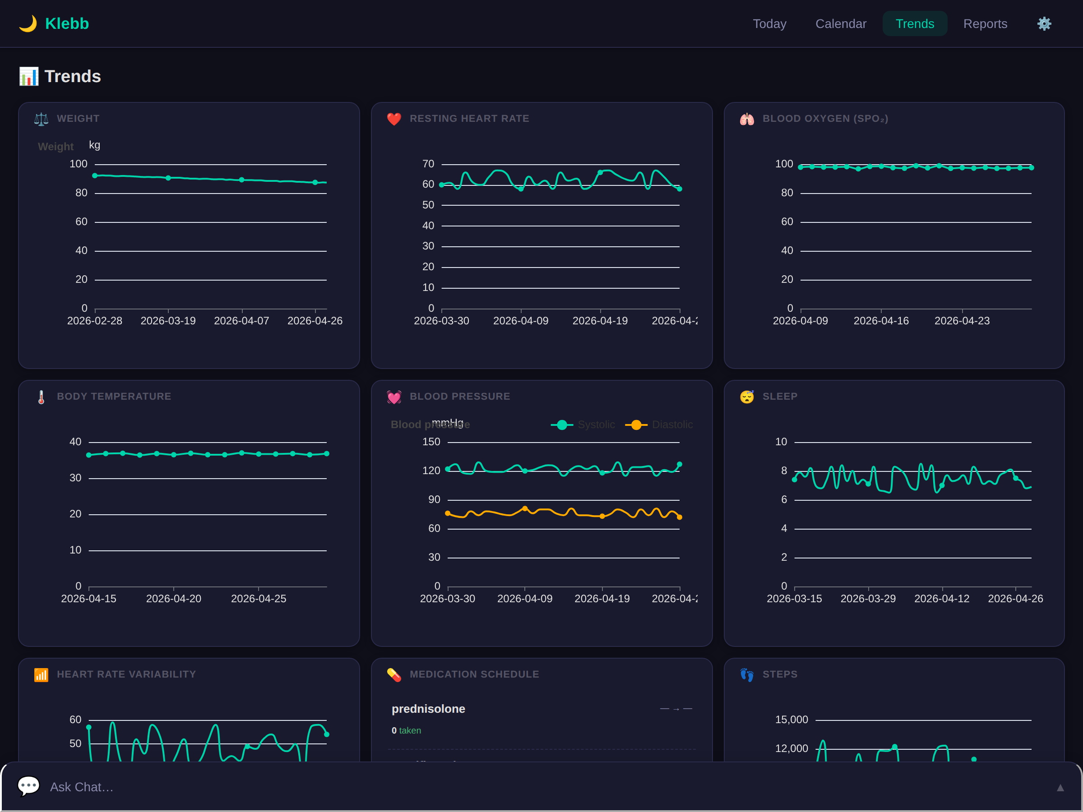Switch to the Calendar tab
The width and height of the screenshot is (1083, 812).
(841, 23)
